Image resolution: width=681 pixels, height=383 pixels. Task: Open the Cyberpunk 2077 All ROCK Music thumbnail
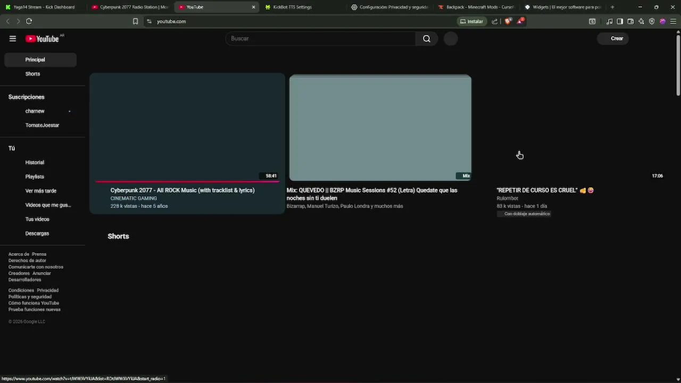(x=187, y=128)
